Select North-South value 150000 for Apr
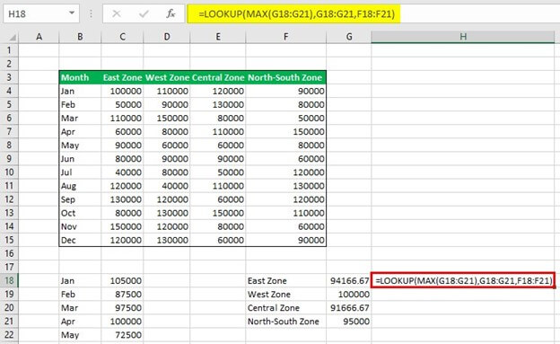The image size is (560, 344). (285, 132)
